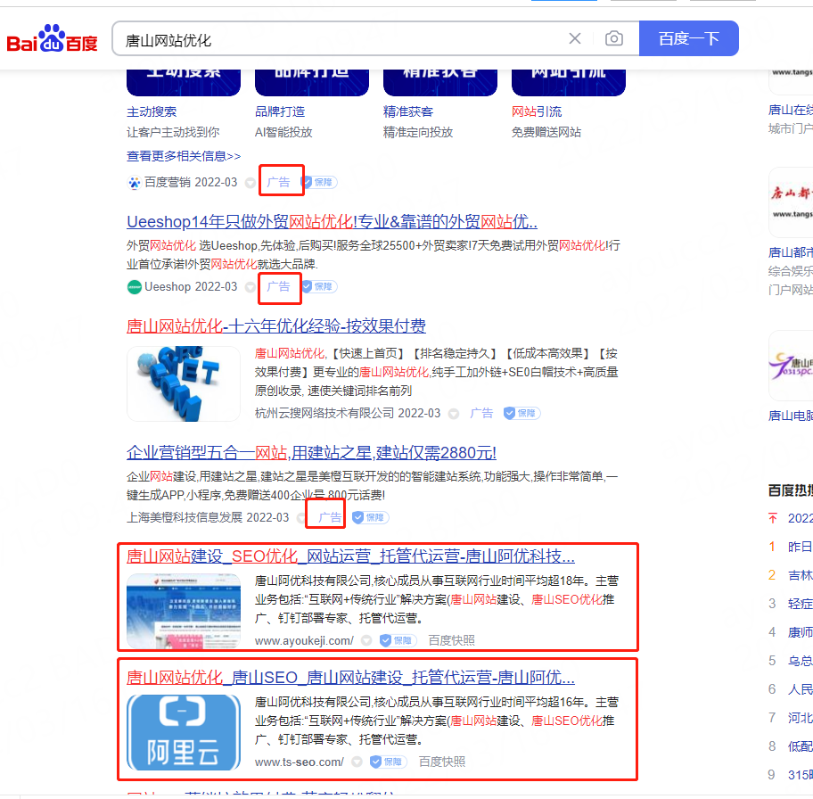Screen dimensions: 813x799
Task: Open 唐山网站优化_唐山SEO_唐山网站建设 result title
Action: tap(350, 678)
